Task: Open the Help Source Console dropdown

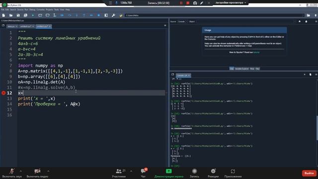Action: (x=182, y=21)
